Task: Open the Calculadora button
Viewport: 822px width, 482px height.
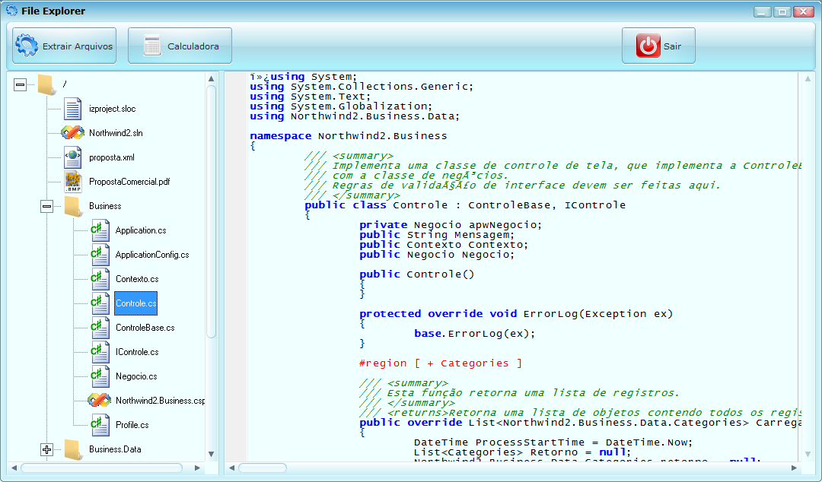Action: (180, 46)
